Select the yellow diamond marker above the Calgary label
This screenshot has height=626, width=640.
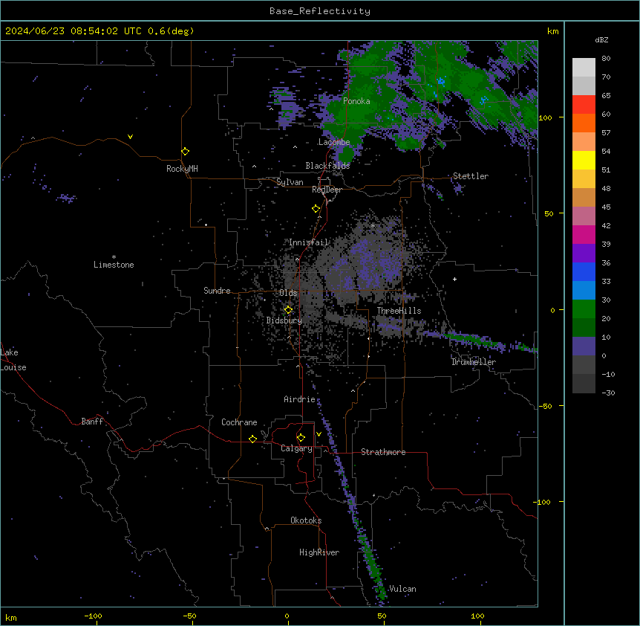point(301,438)
